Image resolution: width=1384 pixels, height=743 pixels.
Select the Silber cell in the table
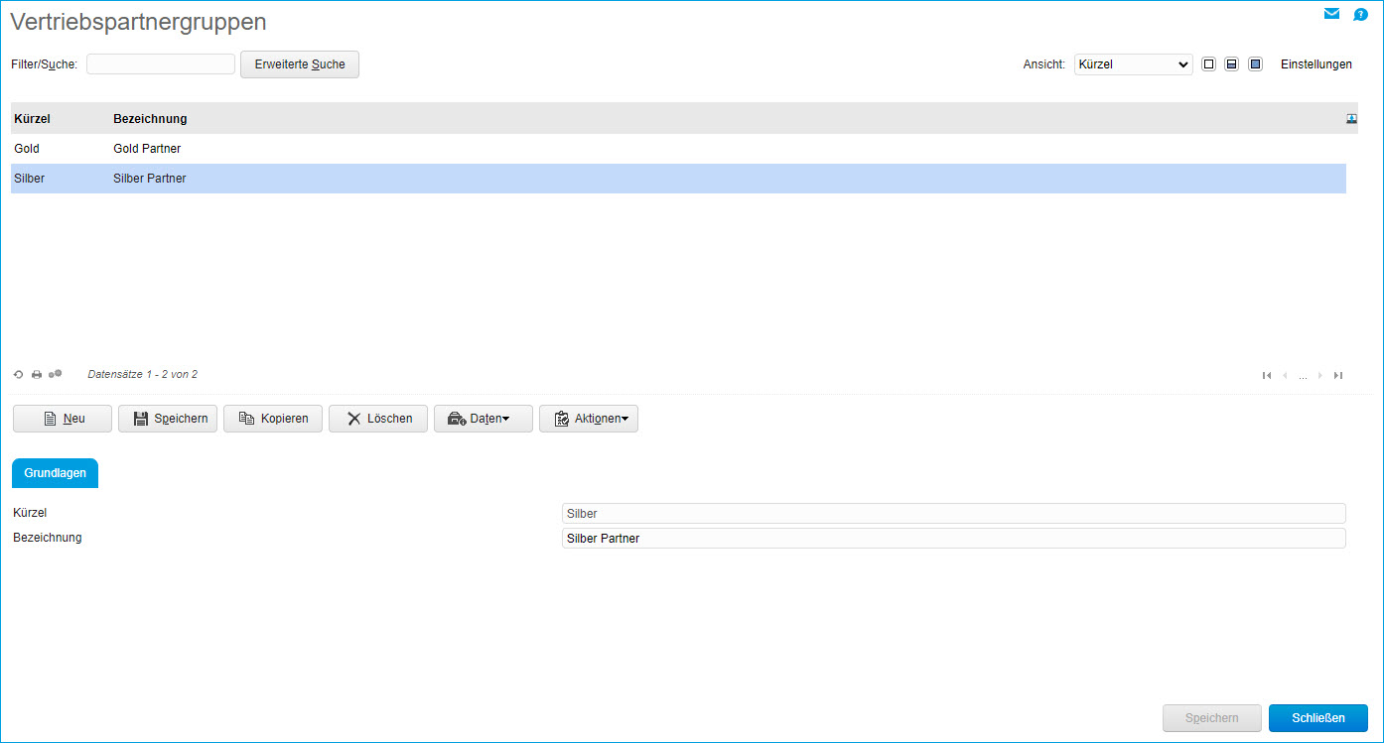click(30, 179)
